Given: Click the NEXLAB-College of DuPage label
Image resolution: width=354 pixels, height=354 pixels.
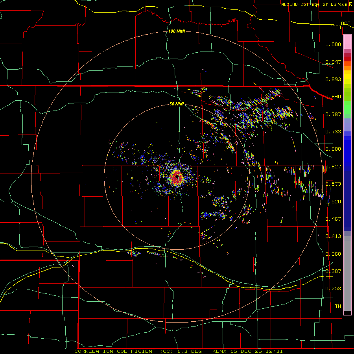Looking at the screenshot, I should click(x=317, y=4).
